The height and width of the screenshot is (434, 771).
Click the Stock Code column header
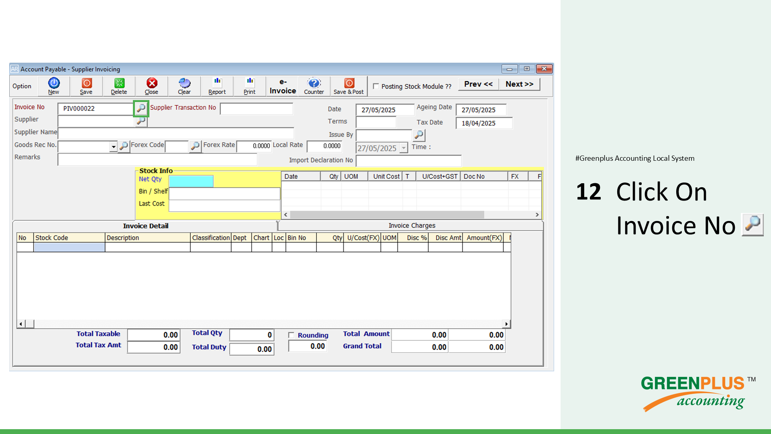coord(69,237)
